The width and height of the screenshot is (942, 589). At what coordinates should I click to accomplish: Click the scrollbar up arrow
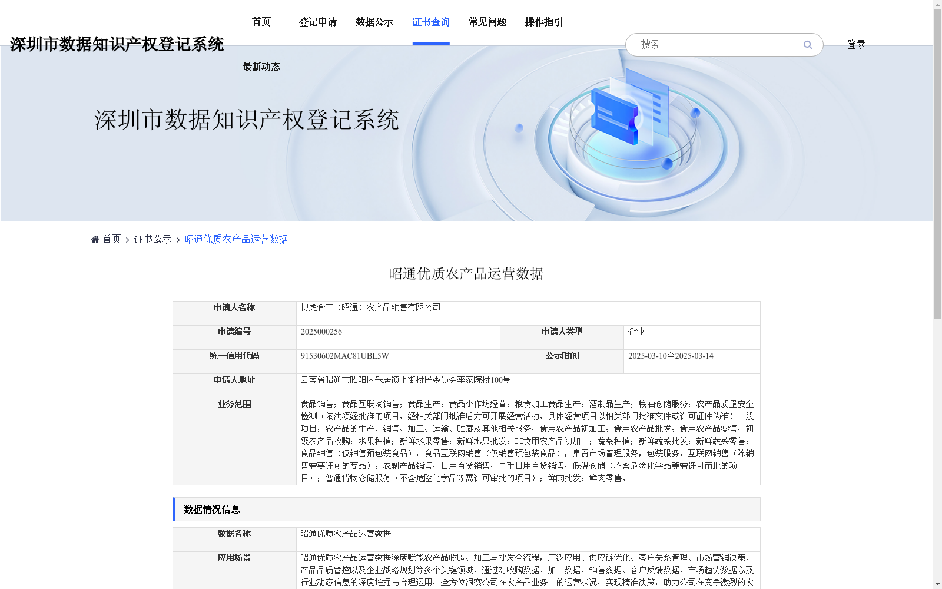pyautogui.click(x=937, y=5)
